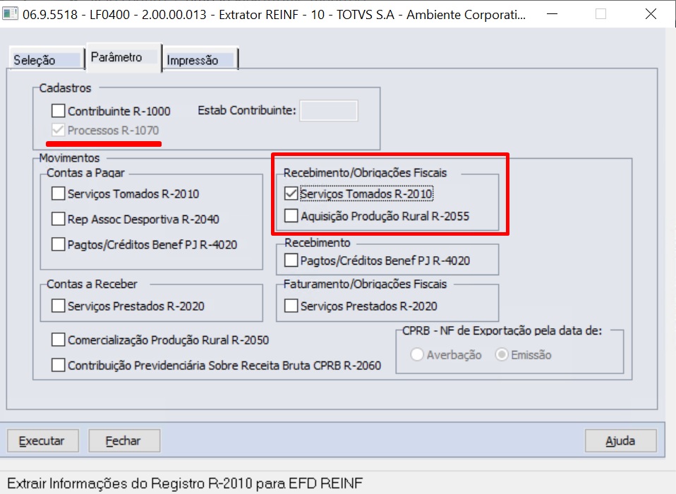Click the Faturamento/Obrigações Fiscais group label

click(365, 284)
